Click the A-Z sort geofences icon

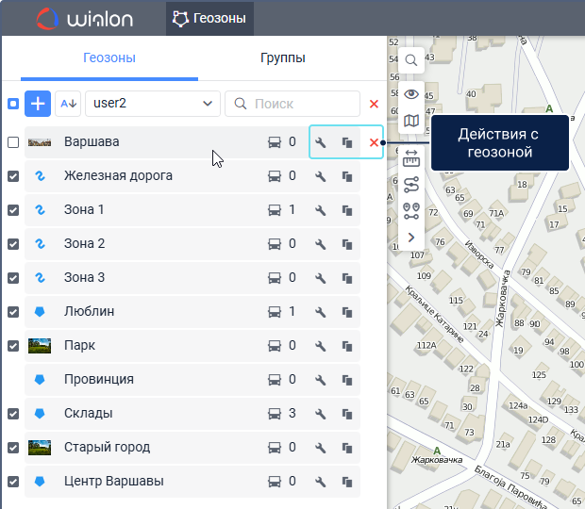tap(68, 104)
